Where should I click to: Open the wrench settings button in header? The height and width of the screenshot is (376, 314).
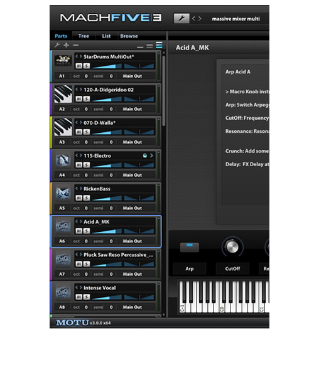pyautogui.click(x=181, y=18)
